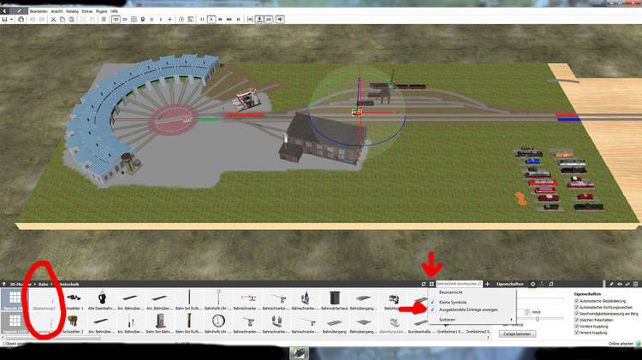
Task: Open the Hilfe menu
Action: tap(114, 11)
